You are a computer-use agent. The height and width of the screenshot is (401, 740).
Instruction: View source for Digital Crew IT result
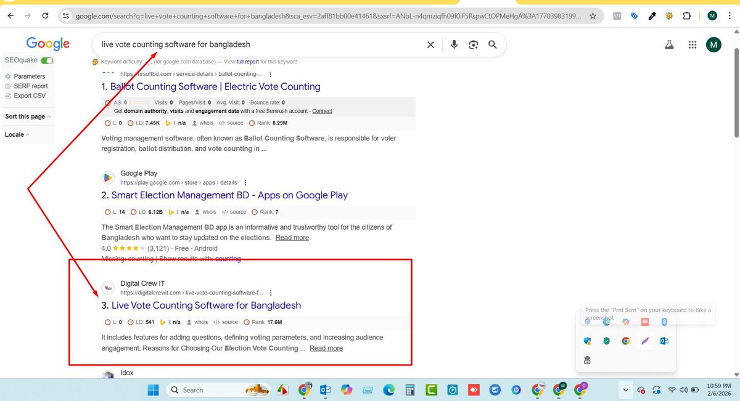(226, 322)
